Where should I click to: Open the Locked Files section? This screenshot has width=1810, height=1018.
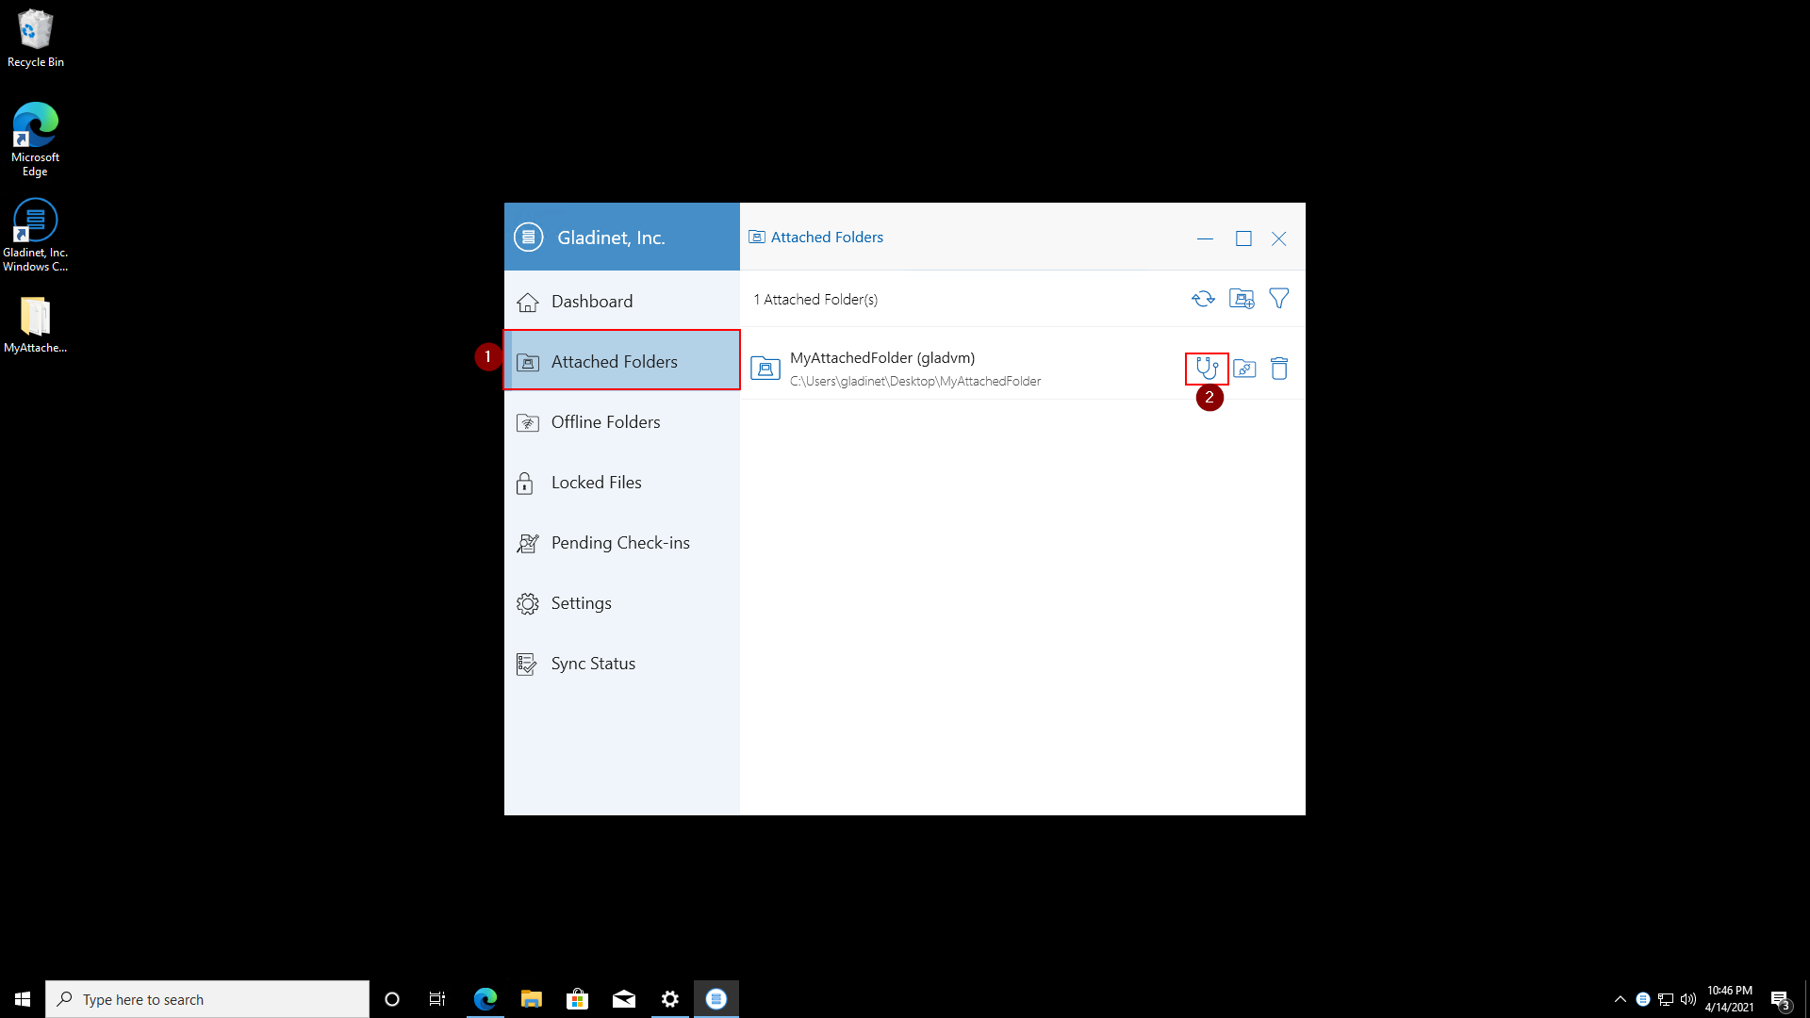click(x=622, y=483)
